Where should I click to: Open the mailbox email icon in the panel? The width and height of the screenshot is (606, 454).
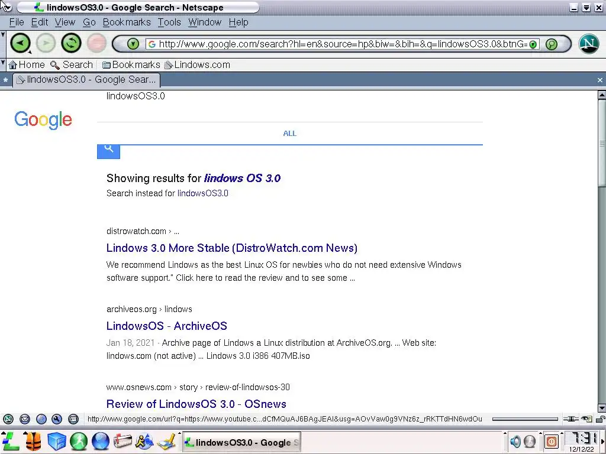[x=123, y=442]
